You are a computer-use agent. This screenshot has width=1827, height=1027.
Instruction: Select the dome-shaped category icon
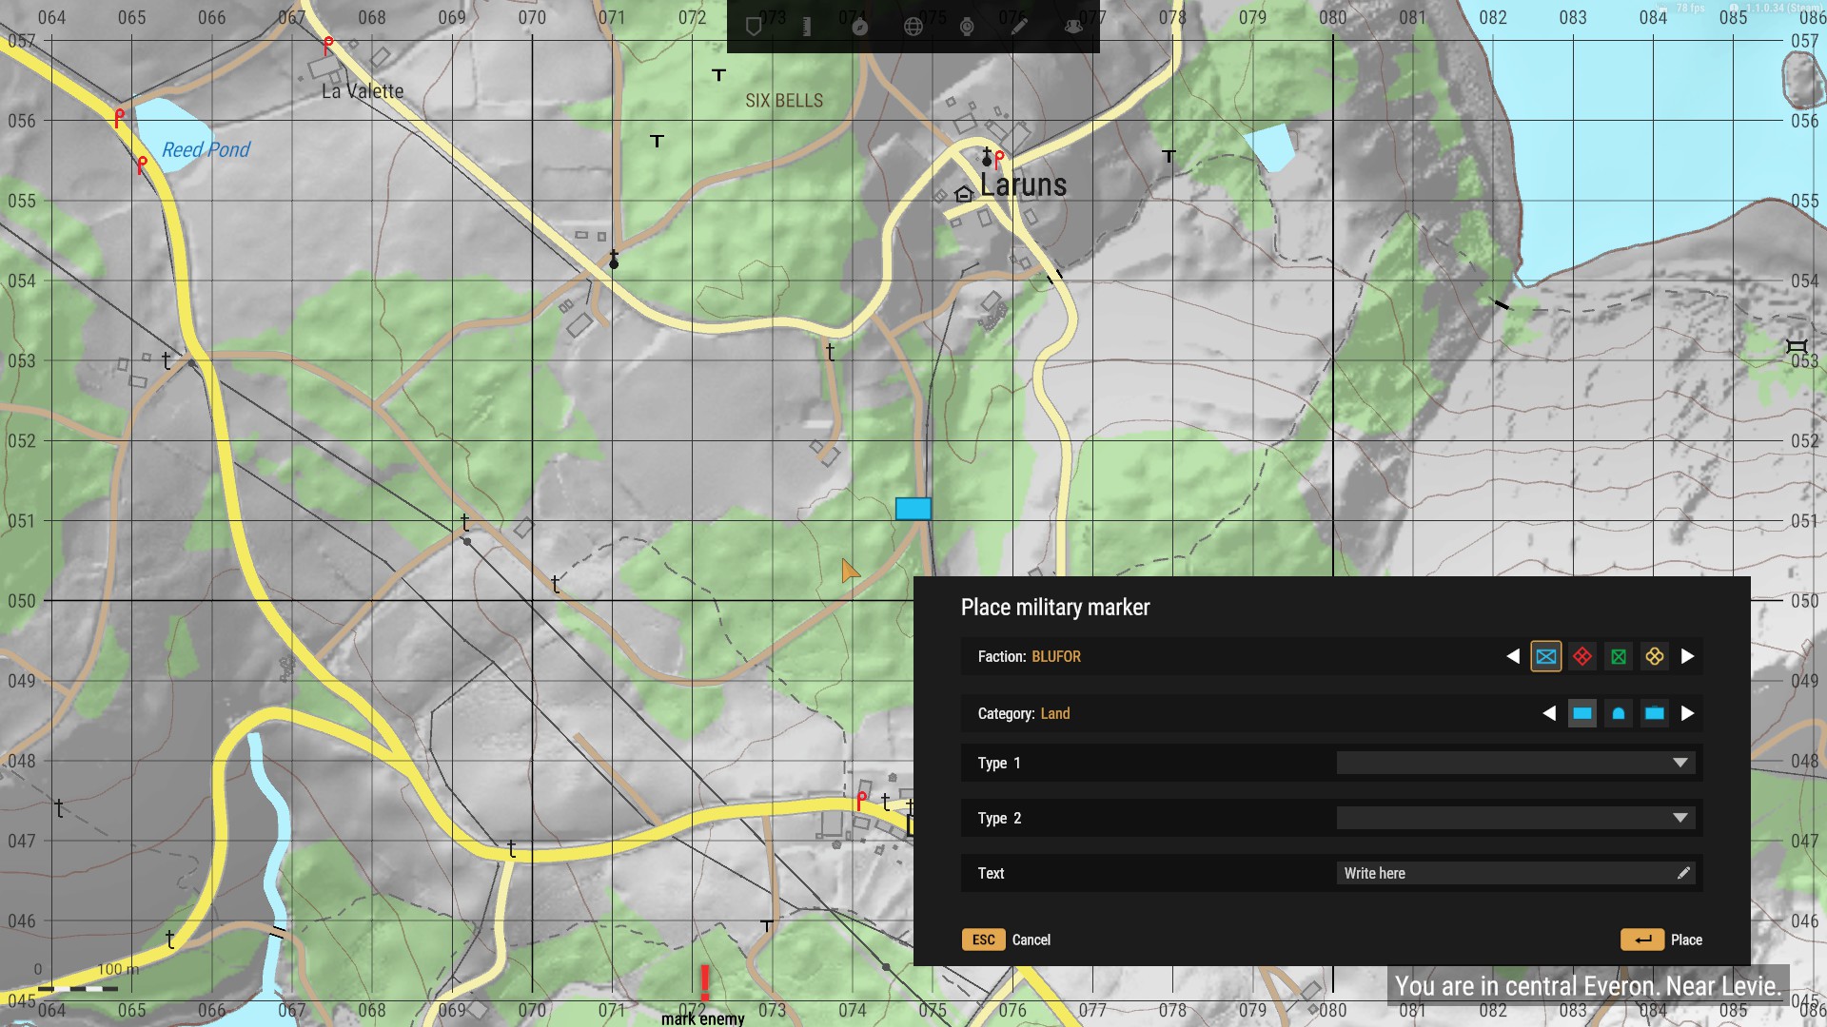coord(1619,713)
